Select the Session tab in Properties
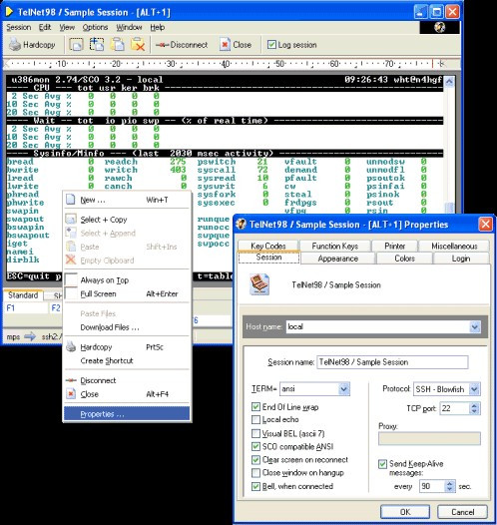 [268, 258]
